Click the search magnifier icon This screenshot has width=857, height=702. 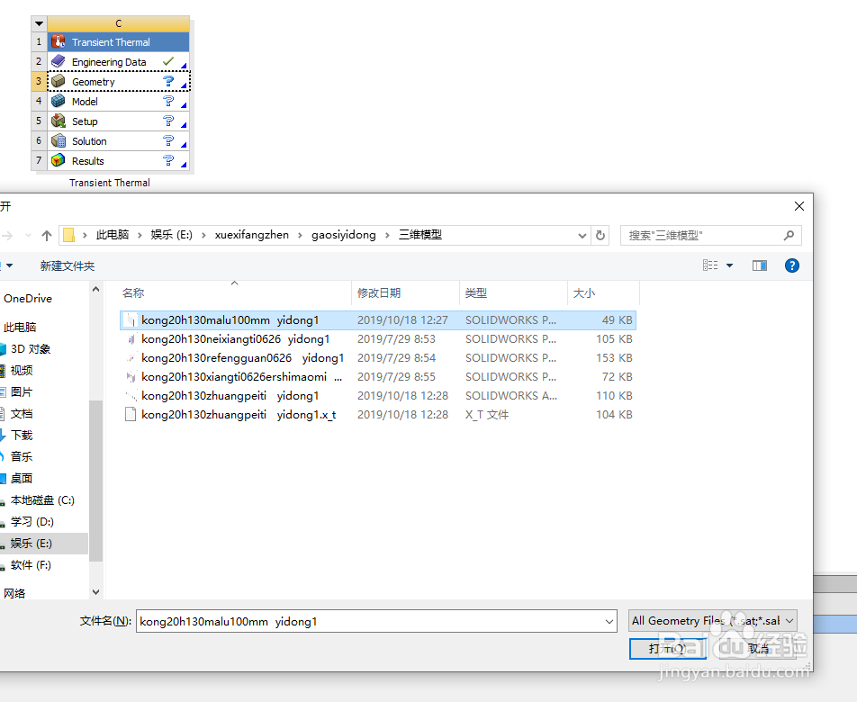click(789, 236)
